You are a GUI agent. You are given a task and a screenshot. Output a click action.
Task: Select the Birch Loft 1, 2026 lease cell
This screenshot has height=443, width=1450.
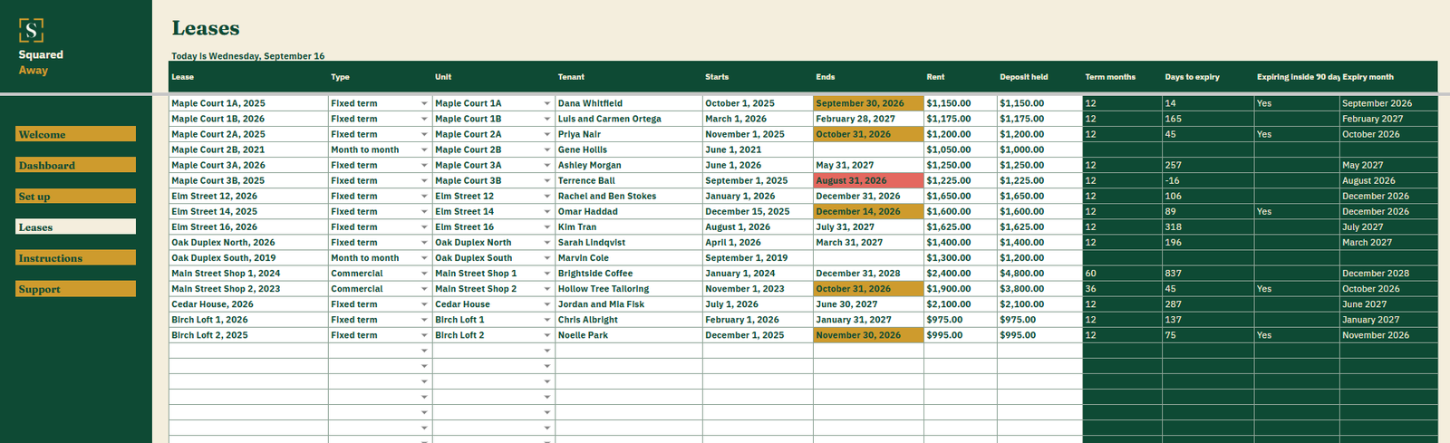click(248, 320)
